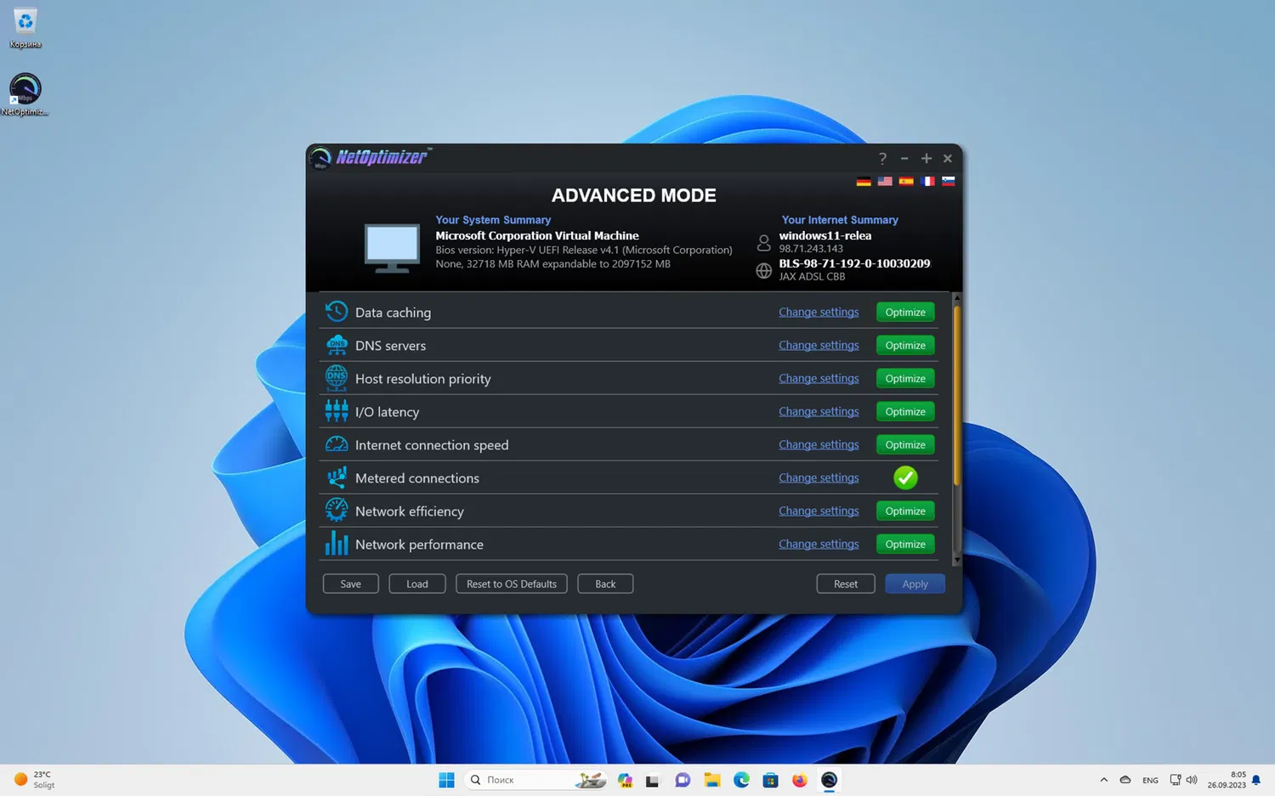Image resolution: width=1275 pixels, height=796 pixels.
Task: Open File Explorer from the taskbar
Action: [x=712, y=780]
